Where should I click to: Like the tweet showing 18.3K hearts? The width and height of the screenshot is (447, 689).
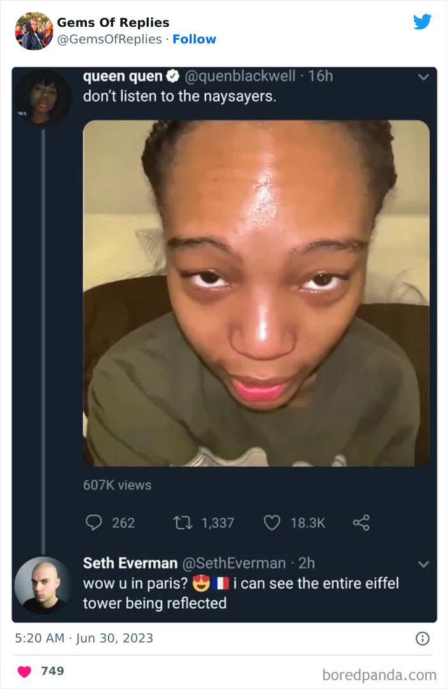click(x=273, y=522)
